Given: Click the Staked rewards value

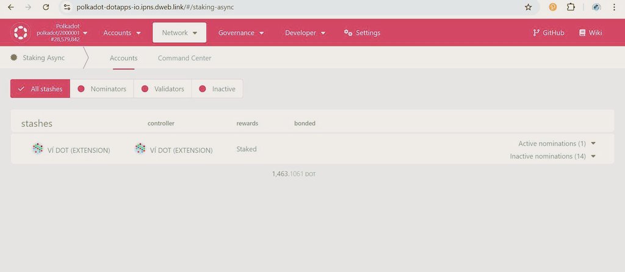Looking at the screenshot, I should 247,149.
